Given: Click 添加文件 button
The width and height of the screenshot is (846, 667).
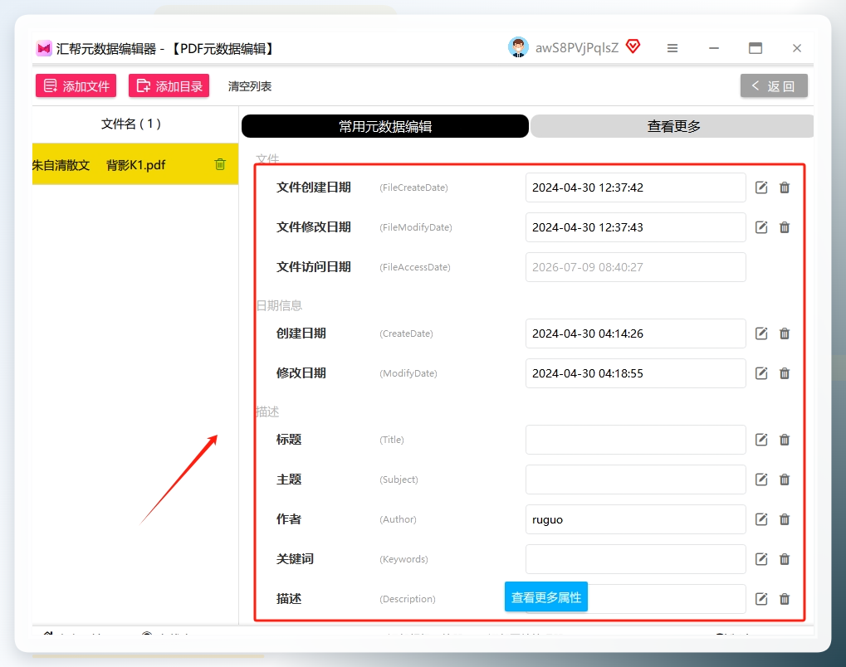Looking at the screenshot, I should point(76,85).
